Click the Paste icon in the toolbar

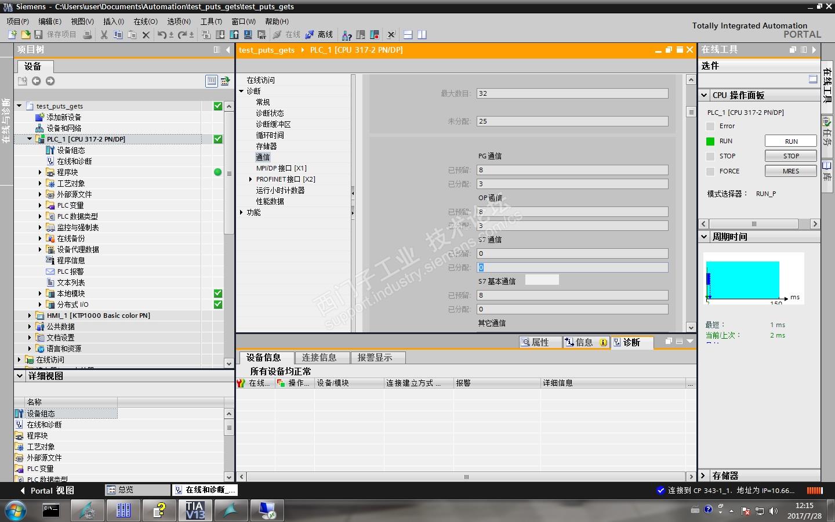pyautogui.click(x=132, y=35)
